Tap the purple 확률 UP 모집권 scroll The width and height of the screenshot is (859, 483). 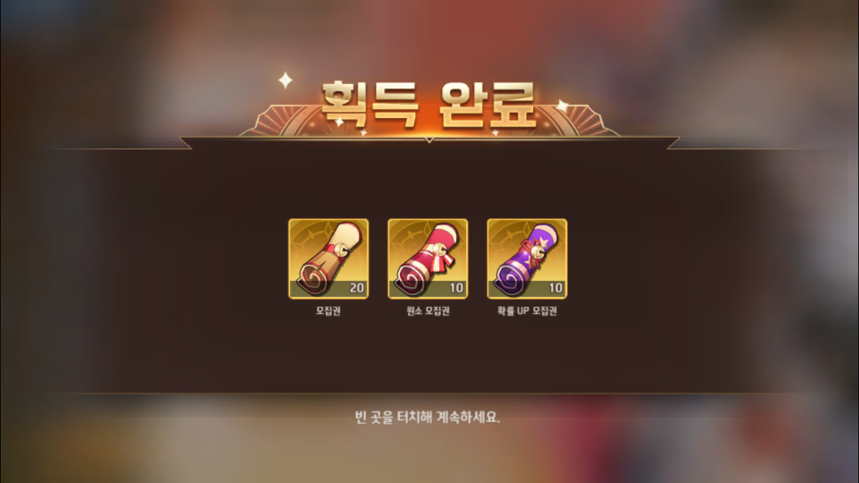(x=527, y=259)
